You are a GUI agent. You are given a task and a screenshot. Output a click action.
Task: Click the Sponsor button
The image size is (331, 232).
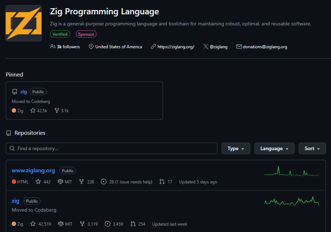click(86, 34)
